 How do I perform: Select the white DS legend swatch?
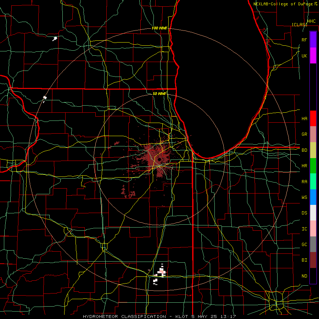[313, 213]
